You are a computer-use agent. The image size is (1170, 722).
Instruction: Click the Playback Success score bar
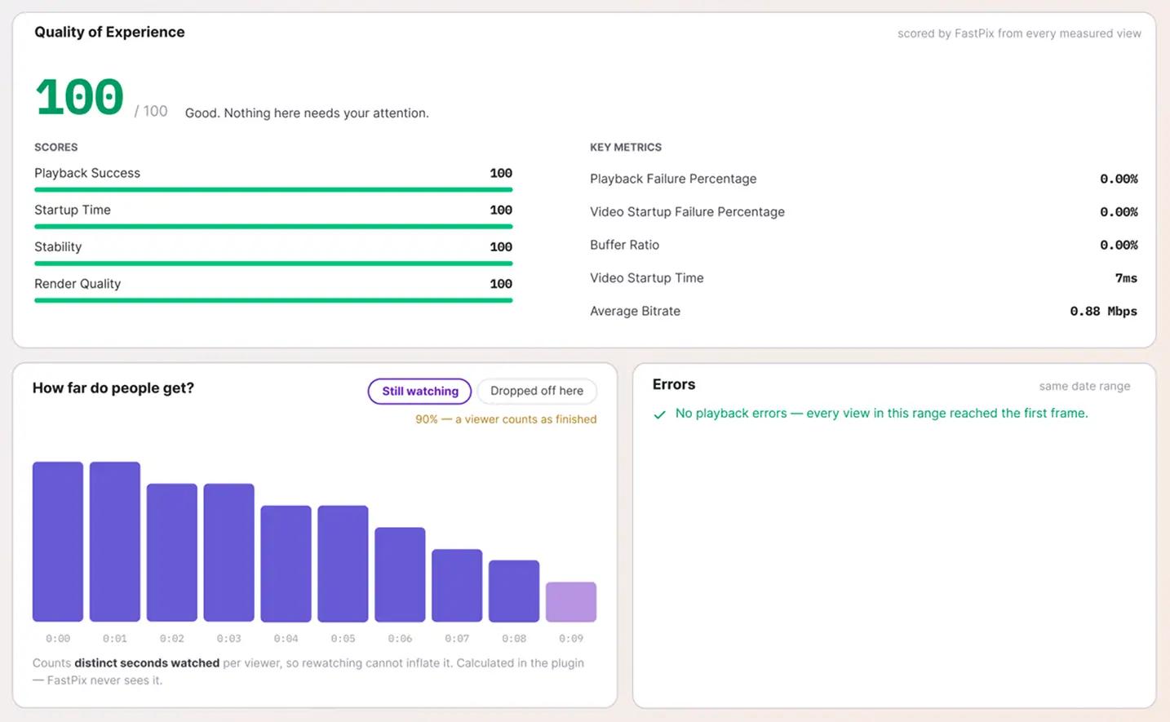(273, 190)
